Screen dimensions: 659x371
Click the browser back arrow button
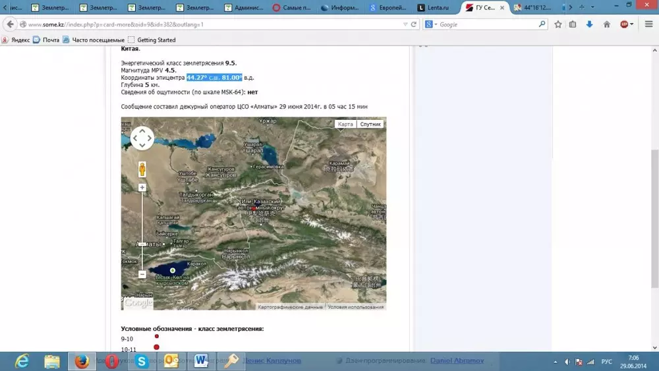click(x=10, y=24)
